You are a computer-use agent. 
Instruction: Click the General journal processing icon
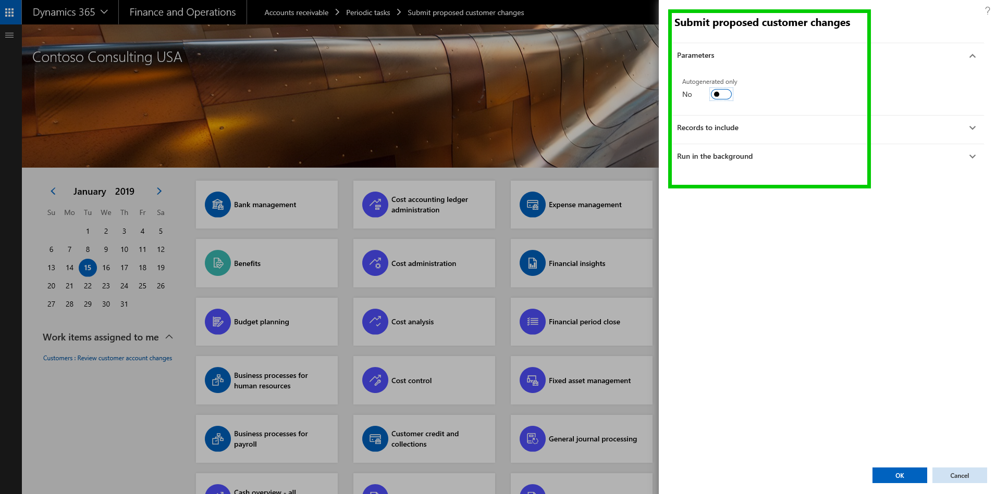532,439
